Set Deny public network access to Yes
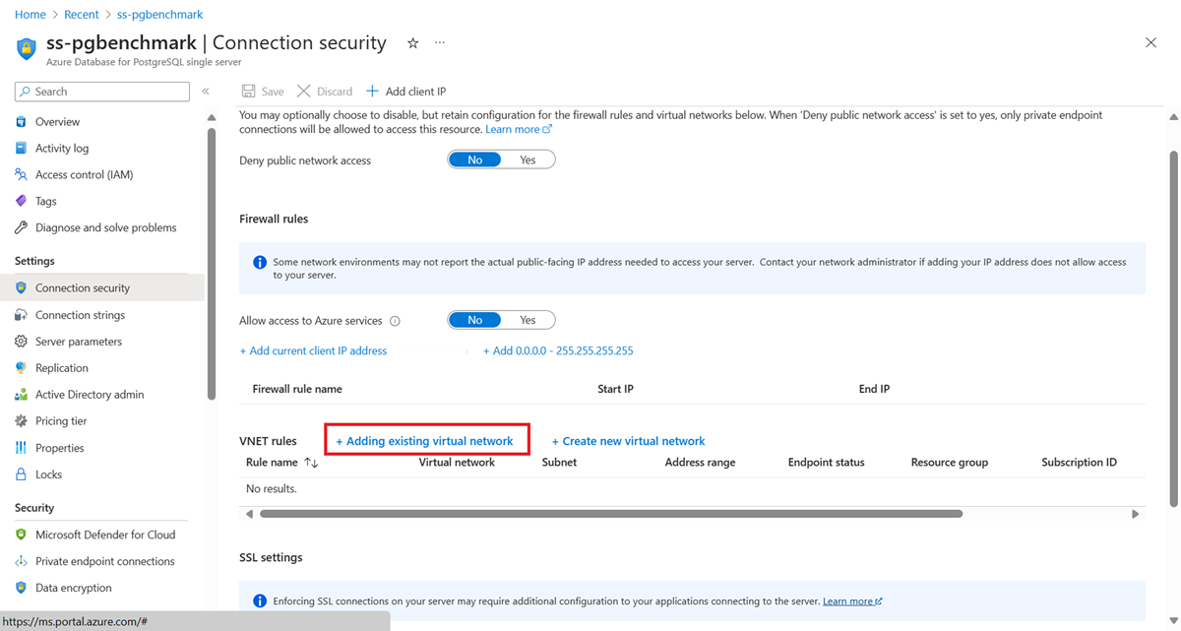 [x=528, y=159]
